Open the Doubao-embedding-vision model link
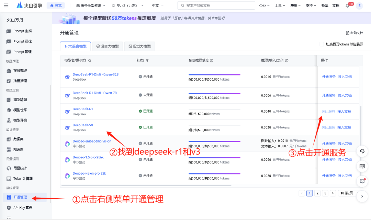 (x=92, y=141)
